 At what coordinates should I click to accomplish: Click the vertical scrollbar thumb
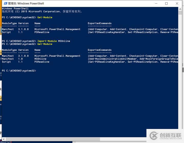coord(180,13)
